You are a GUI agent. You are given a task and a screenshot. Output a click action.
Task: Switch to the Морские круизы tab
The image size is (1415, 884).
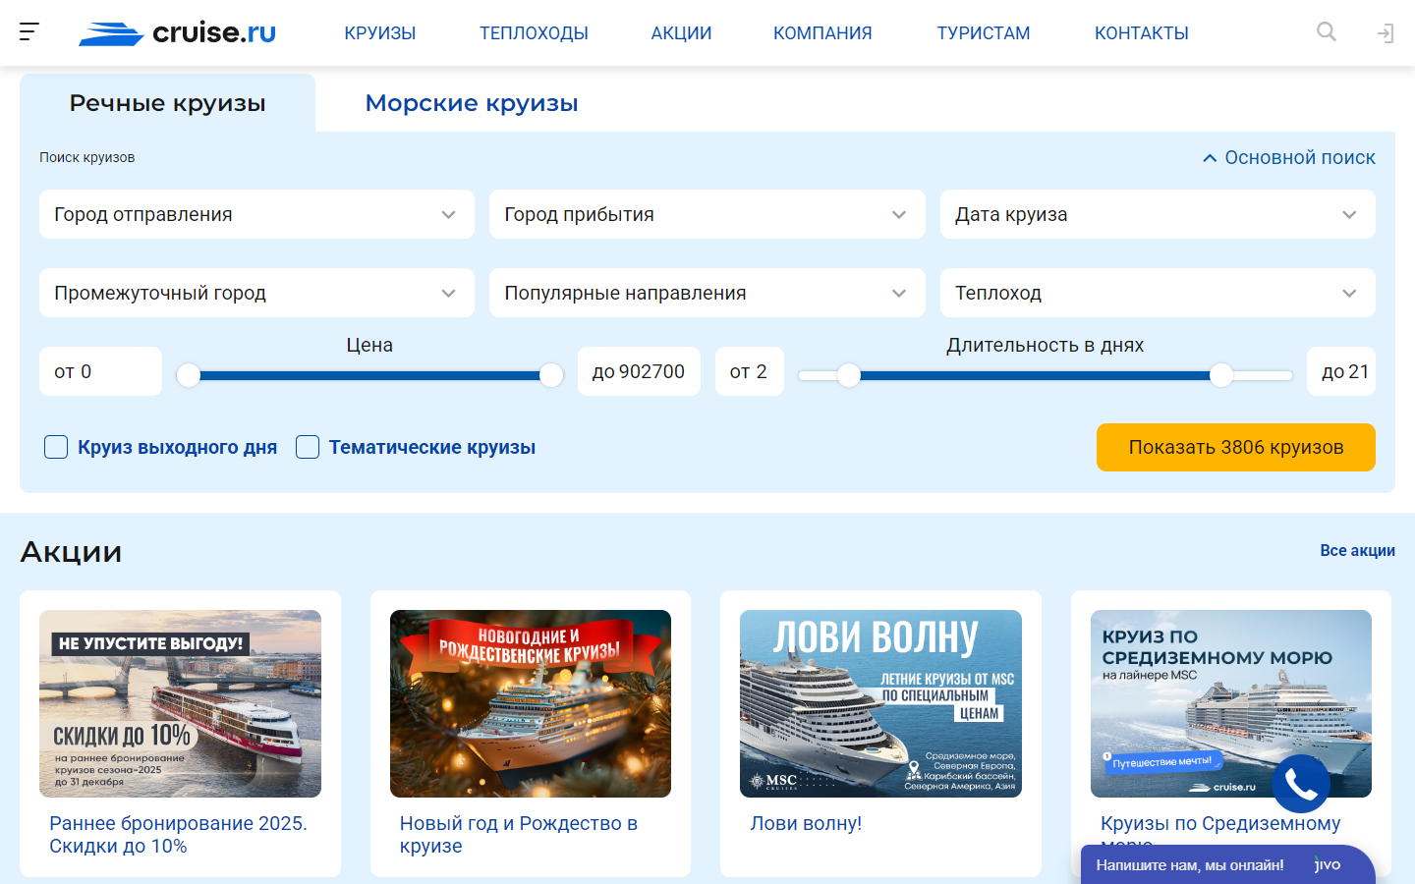pos(472,103)
